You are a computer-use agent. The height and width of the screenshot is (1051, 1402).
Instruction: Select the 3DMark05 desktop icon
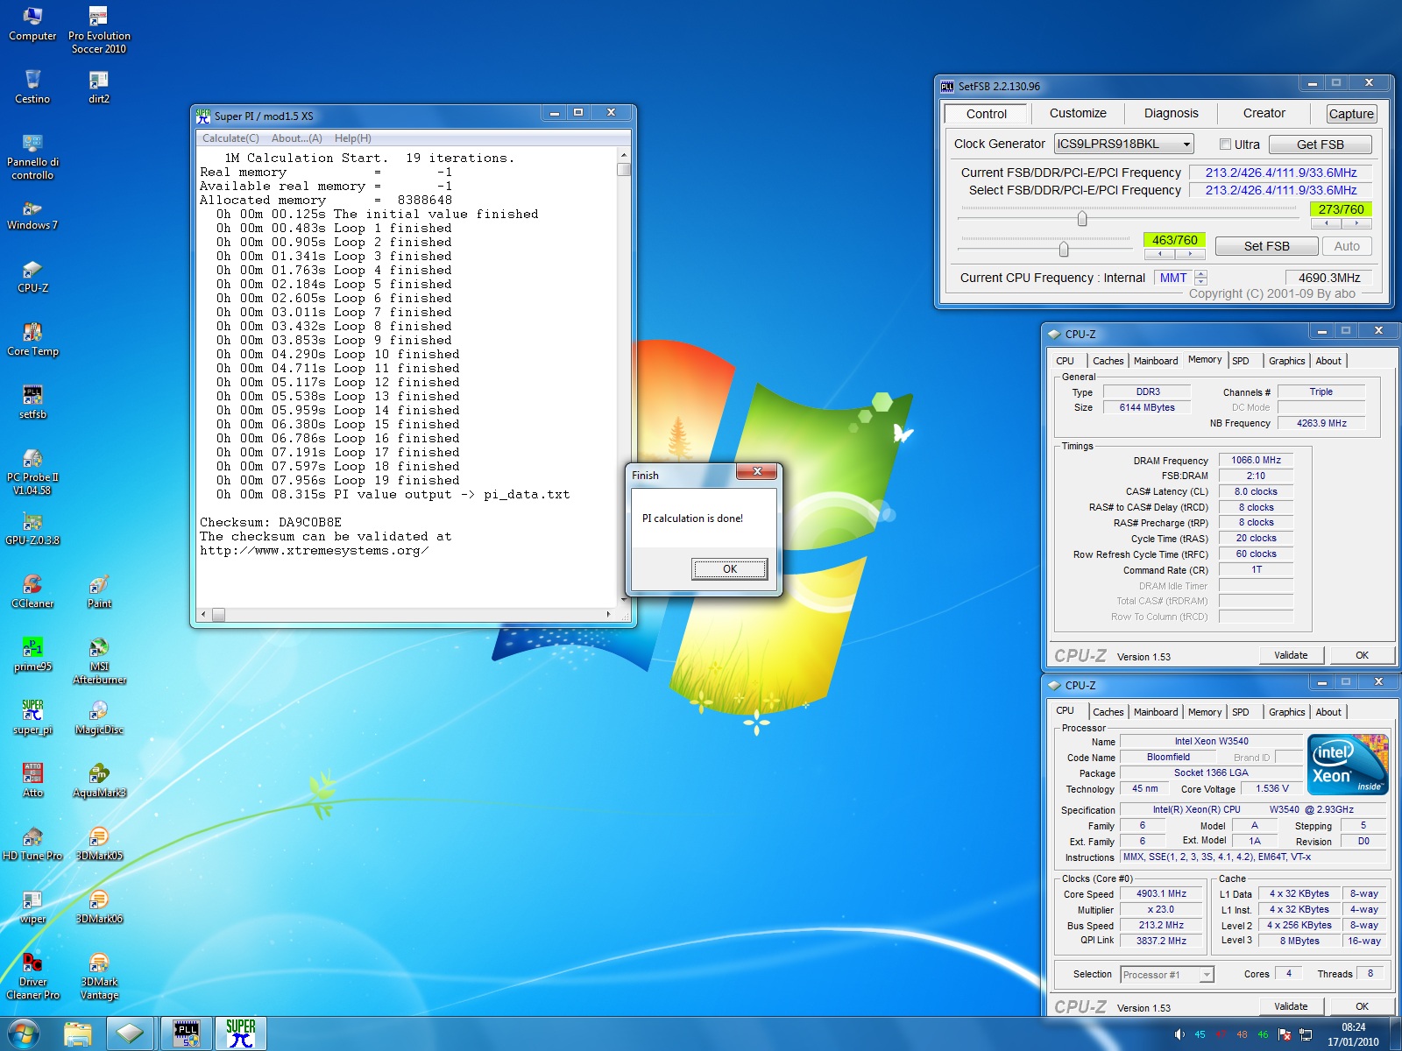tap(99, 844)
